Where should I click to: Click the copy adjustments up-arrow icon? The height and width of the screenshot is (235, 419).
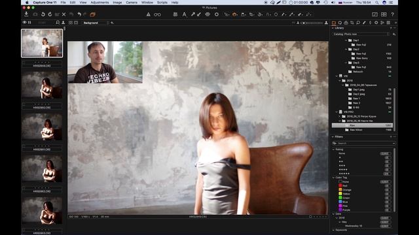tap(193, 14)
